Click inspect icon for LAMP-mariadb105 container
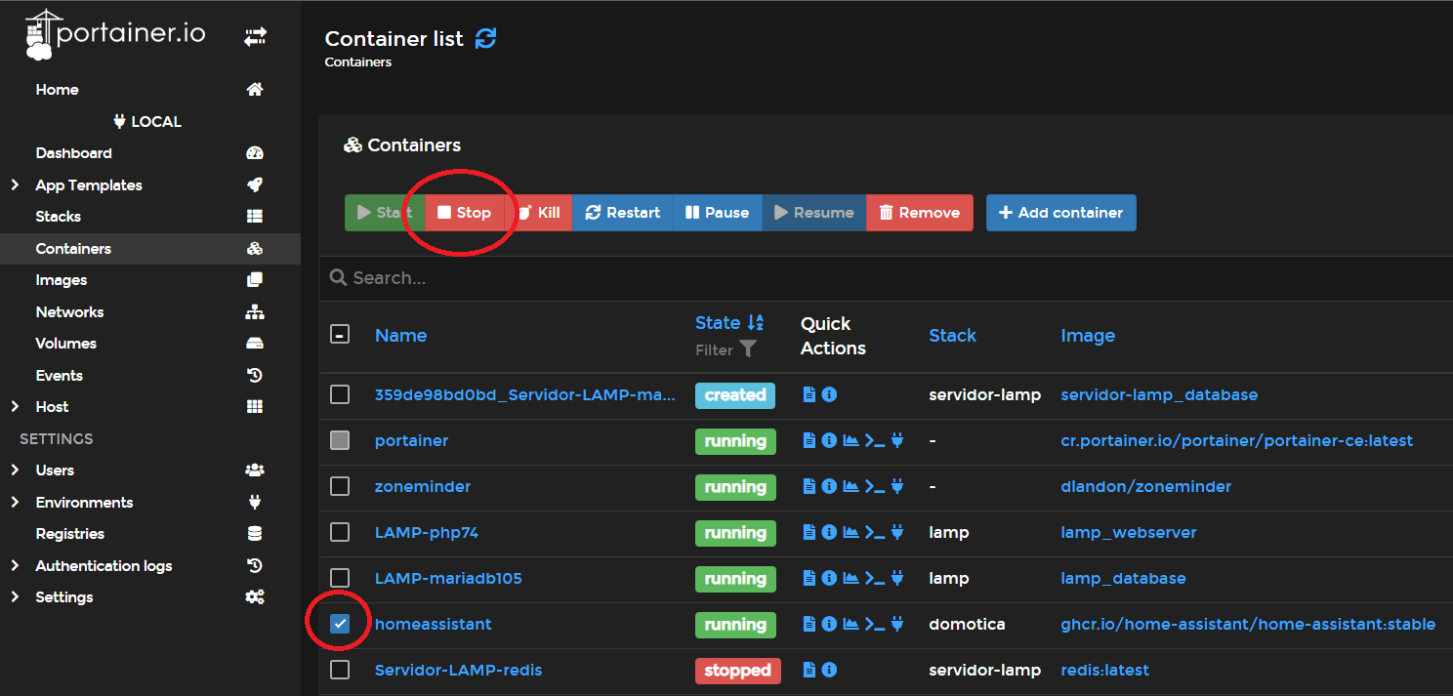The height and width of the screenshot is (696, 1453). point(829,579)
